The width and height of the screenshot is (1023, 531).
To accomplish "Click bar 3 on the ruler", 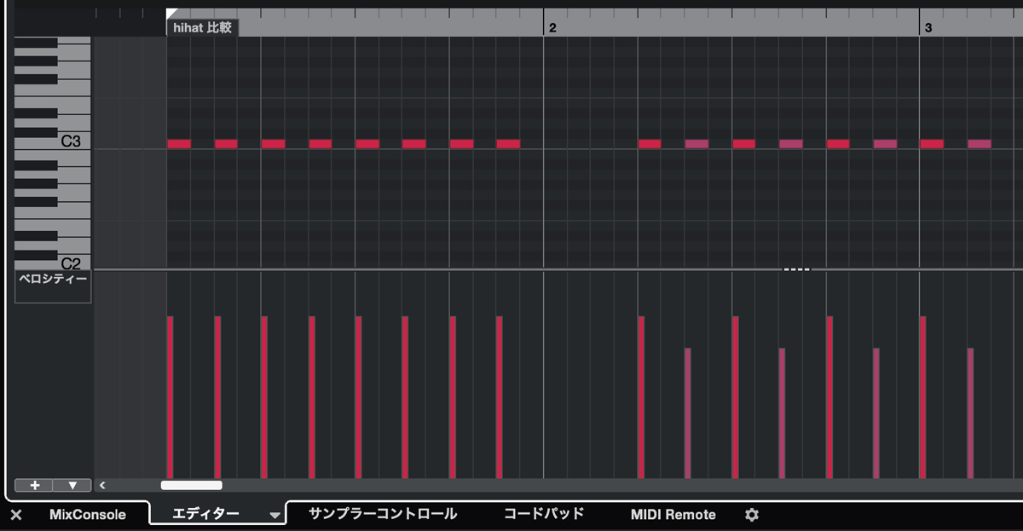I will click(928, 28).
